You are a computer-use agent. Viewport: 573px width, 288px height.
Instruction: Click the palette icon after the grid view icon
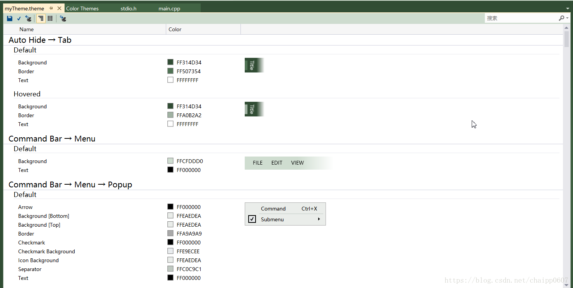(63, 19)
